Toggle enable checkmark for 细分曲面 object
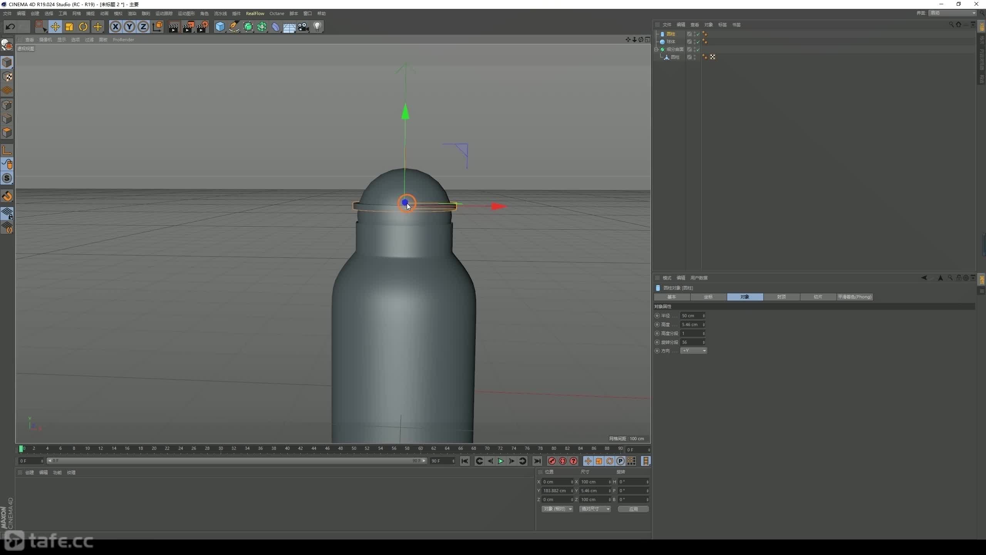 click(x=698, y=50)
